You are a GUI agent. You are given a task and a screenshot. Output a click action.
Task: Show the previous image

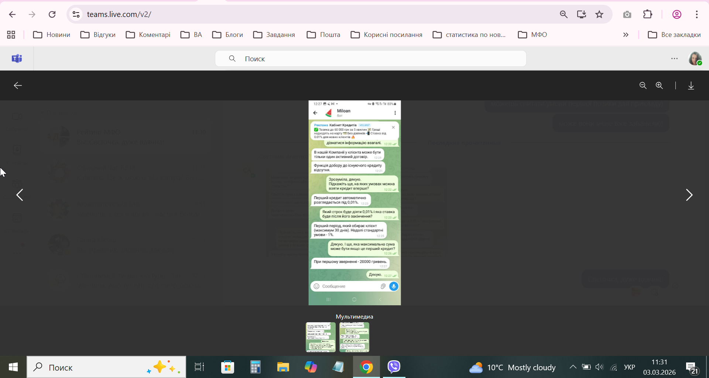20,195
